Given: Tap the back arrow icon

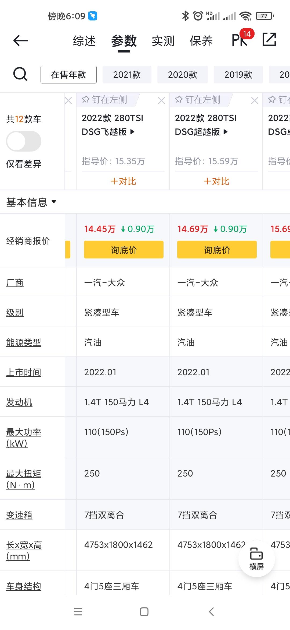Looking at the screenshot, I should click(21, 41).
